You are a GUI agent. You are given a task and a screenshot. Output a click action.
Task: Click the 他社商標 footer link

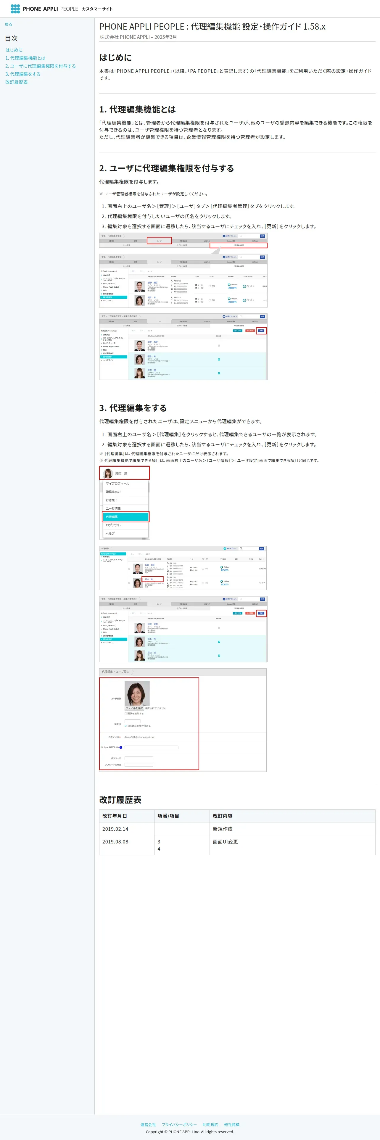pyautogui.click(x=232, y=1125)
